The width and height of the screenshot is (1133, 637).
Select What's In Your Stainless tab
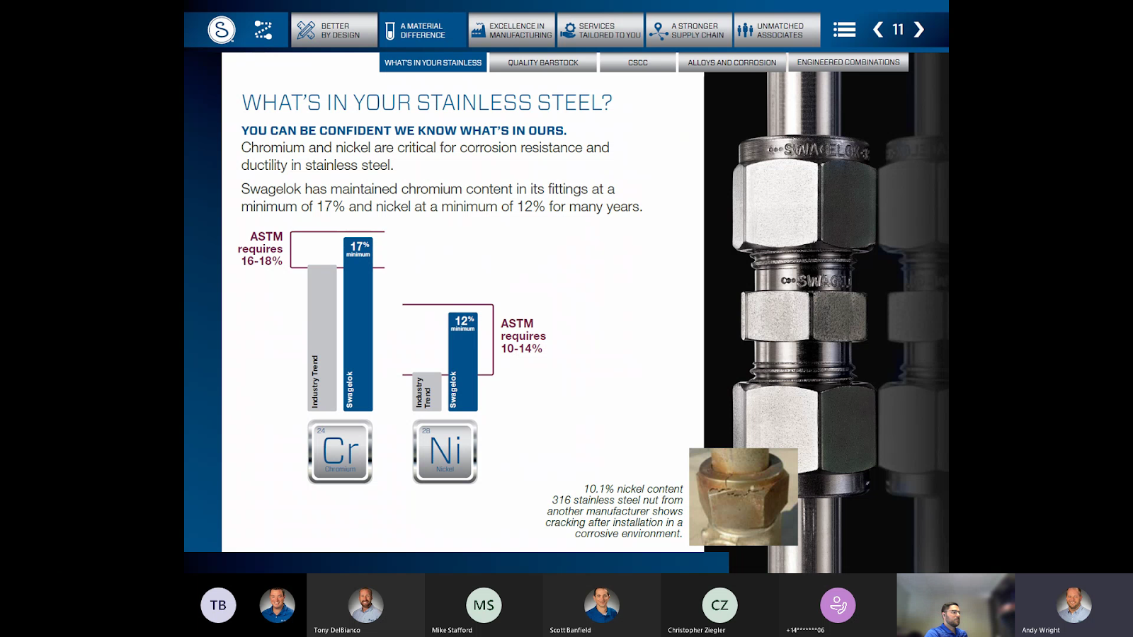pyautogui.click(x=433, y=62)
